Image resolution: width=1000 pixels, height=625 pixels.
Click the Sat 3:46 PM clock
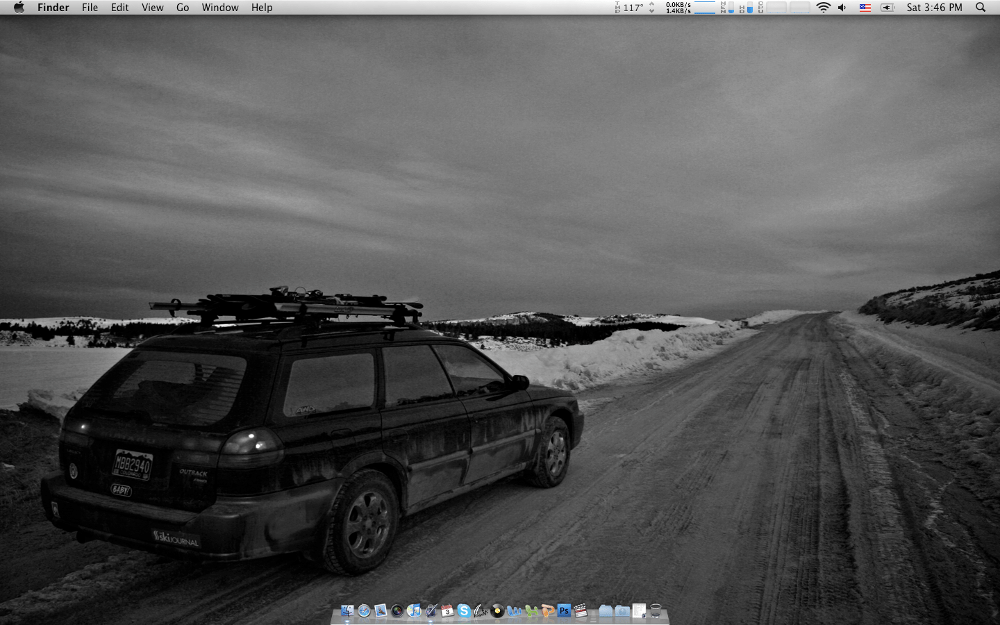point(935,8)
